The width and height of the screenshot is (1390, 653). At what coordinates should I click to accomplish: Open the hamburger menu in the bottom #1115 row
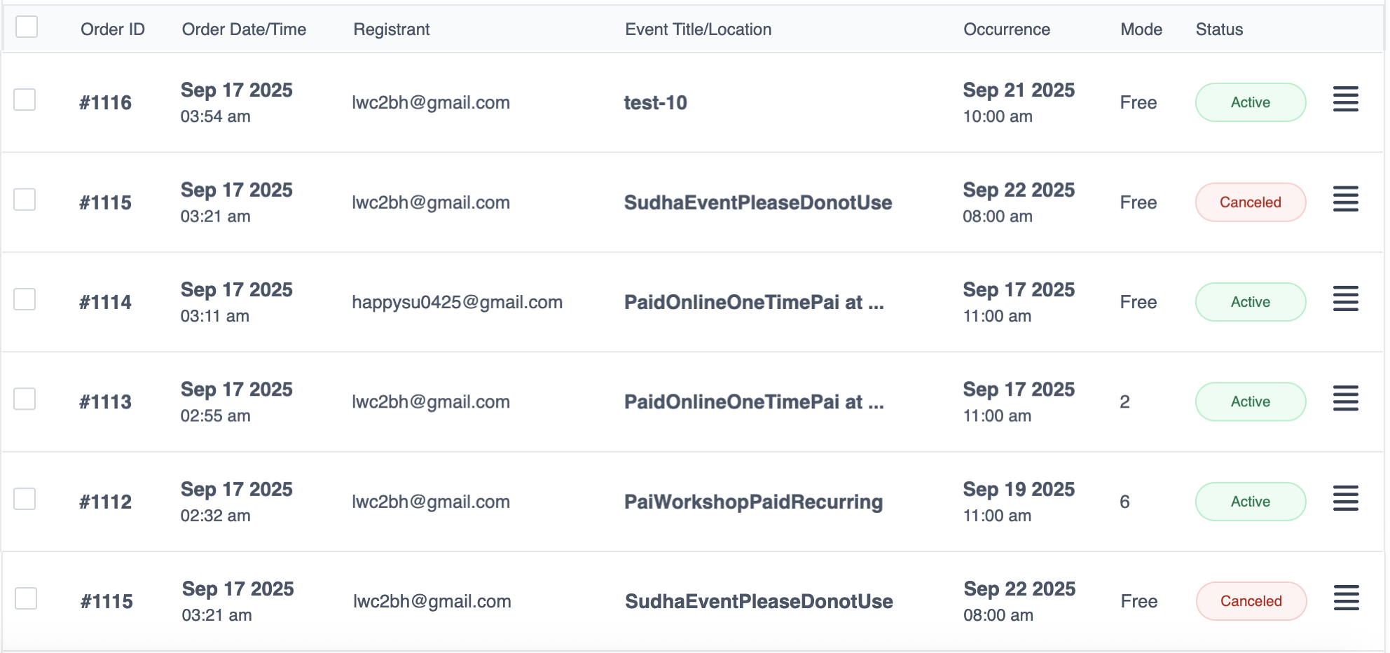click(1346, 598)
